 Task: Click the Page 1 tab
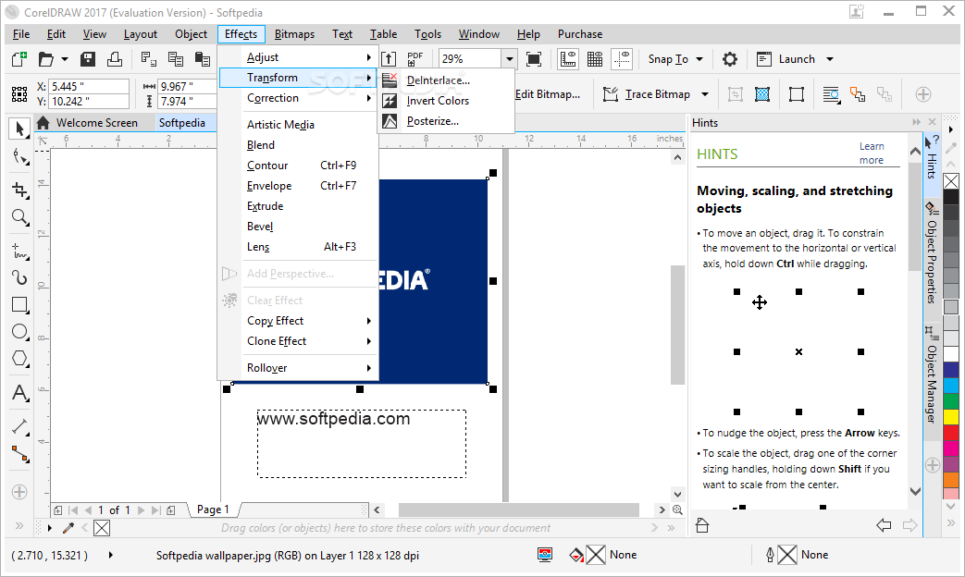click(x=213, y=509)
